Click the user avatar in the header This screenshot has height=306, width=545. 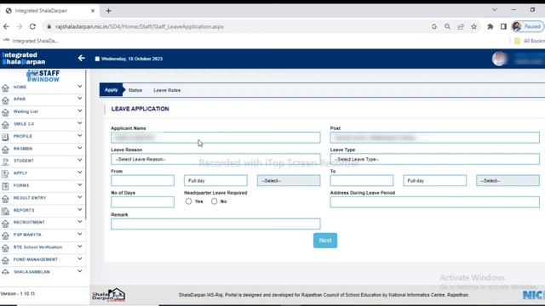point(499,59)
